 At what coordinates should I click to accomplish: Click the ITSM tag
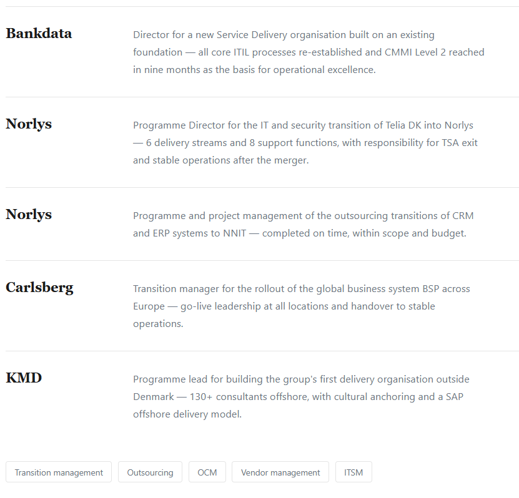pyautogui.click(x=353, y=472)
